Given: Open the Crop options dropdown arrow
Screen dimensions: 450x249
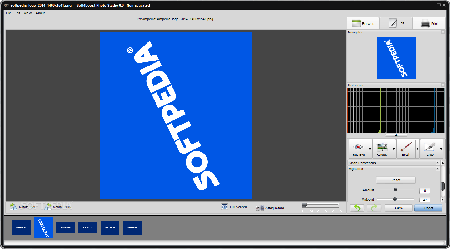Looking at the screenshot, I should coord(441,149).
